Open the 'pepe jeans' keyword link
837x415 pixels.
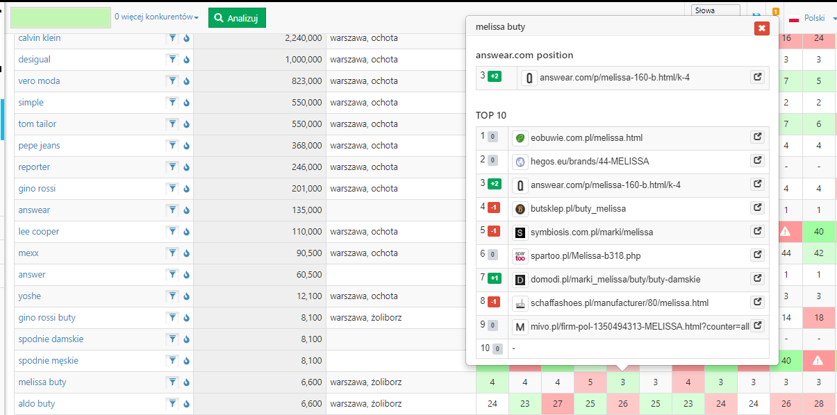click(39, 146)
